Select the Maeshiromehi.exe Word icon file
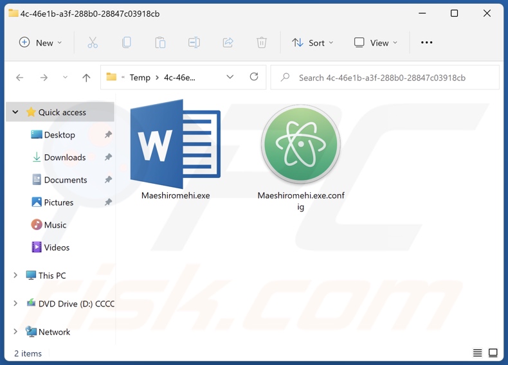Viewport: 508px width, 365px height. point(176,144)
